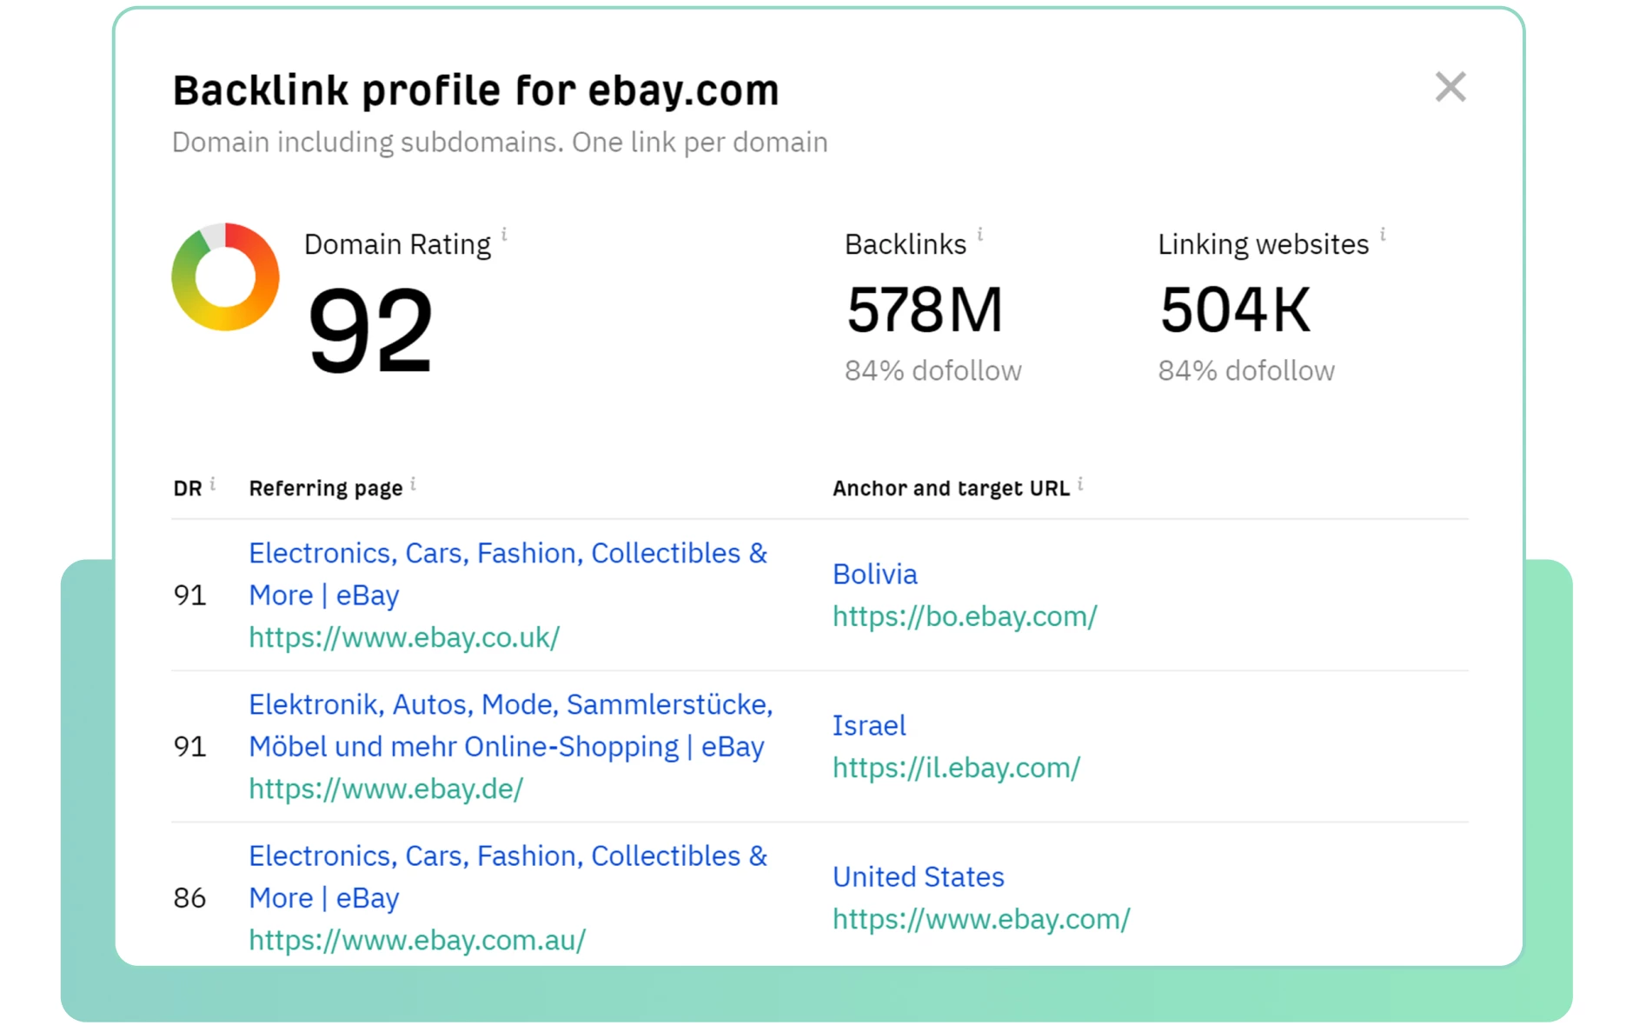Open referring page title above ebay.co.uk URL
This screenshot has height=1025, width=1633.
[x=508, y=574]
